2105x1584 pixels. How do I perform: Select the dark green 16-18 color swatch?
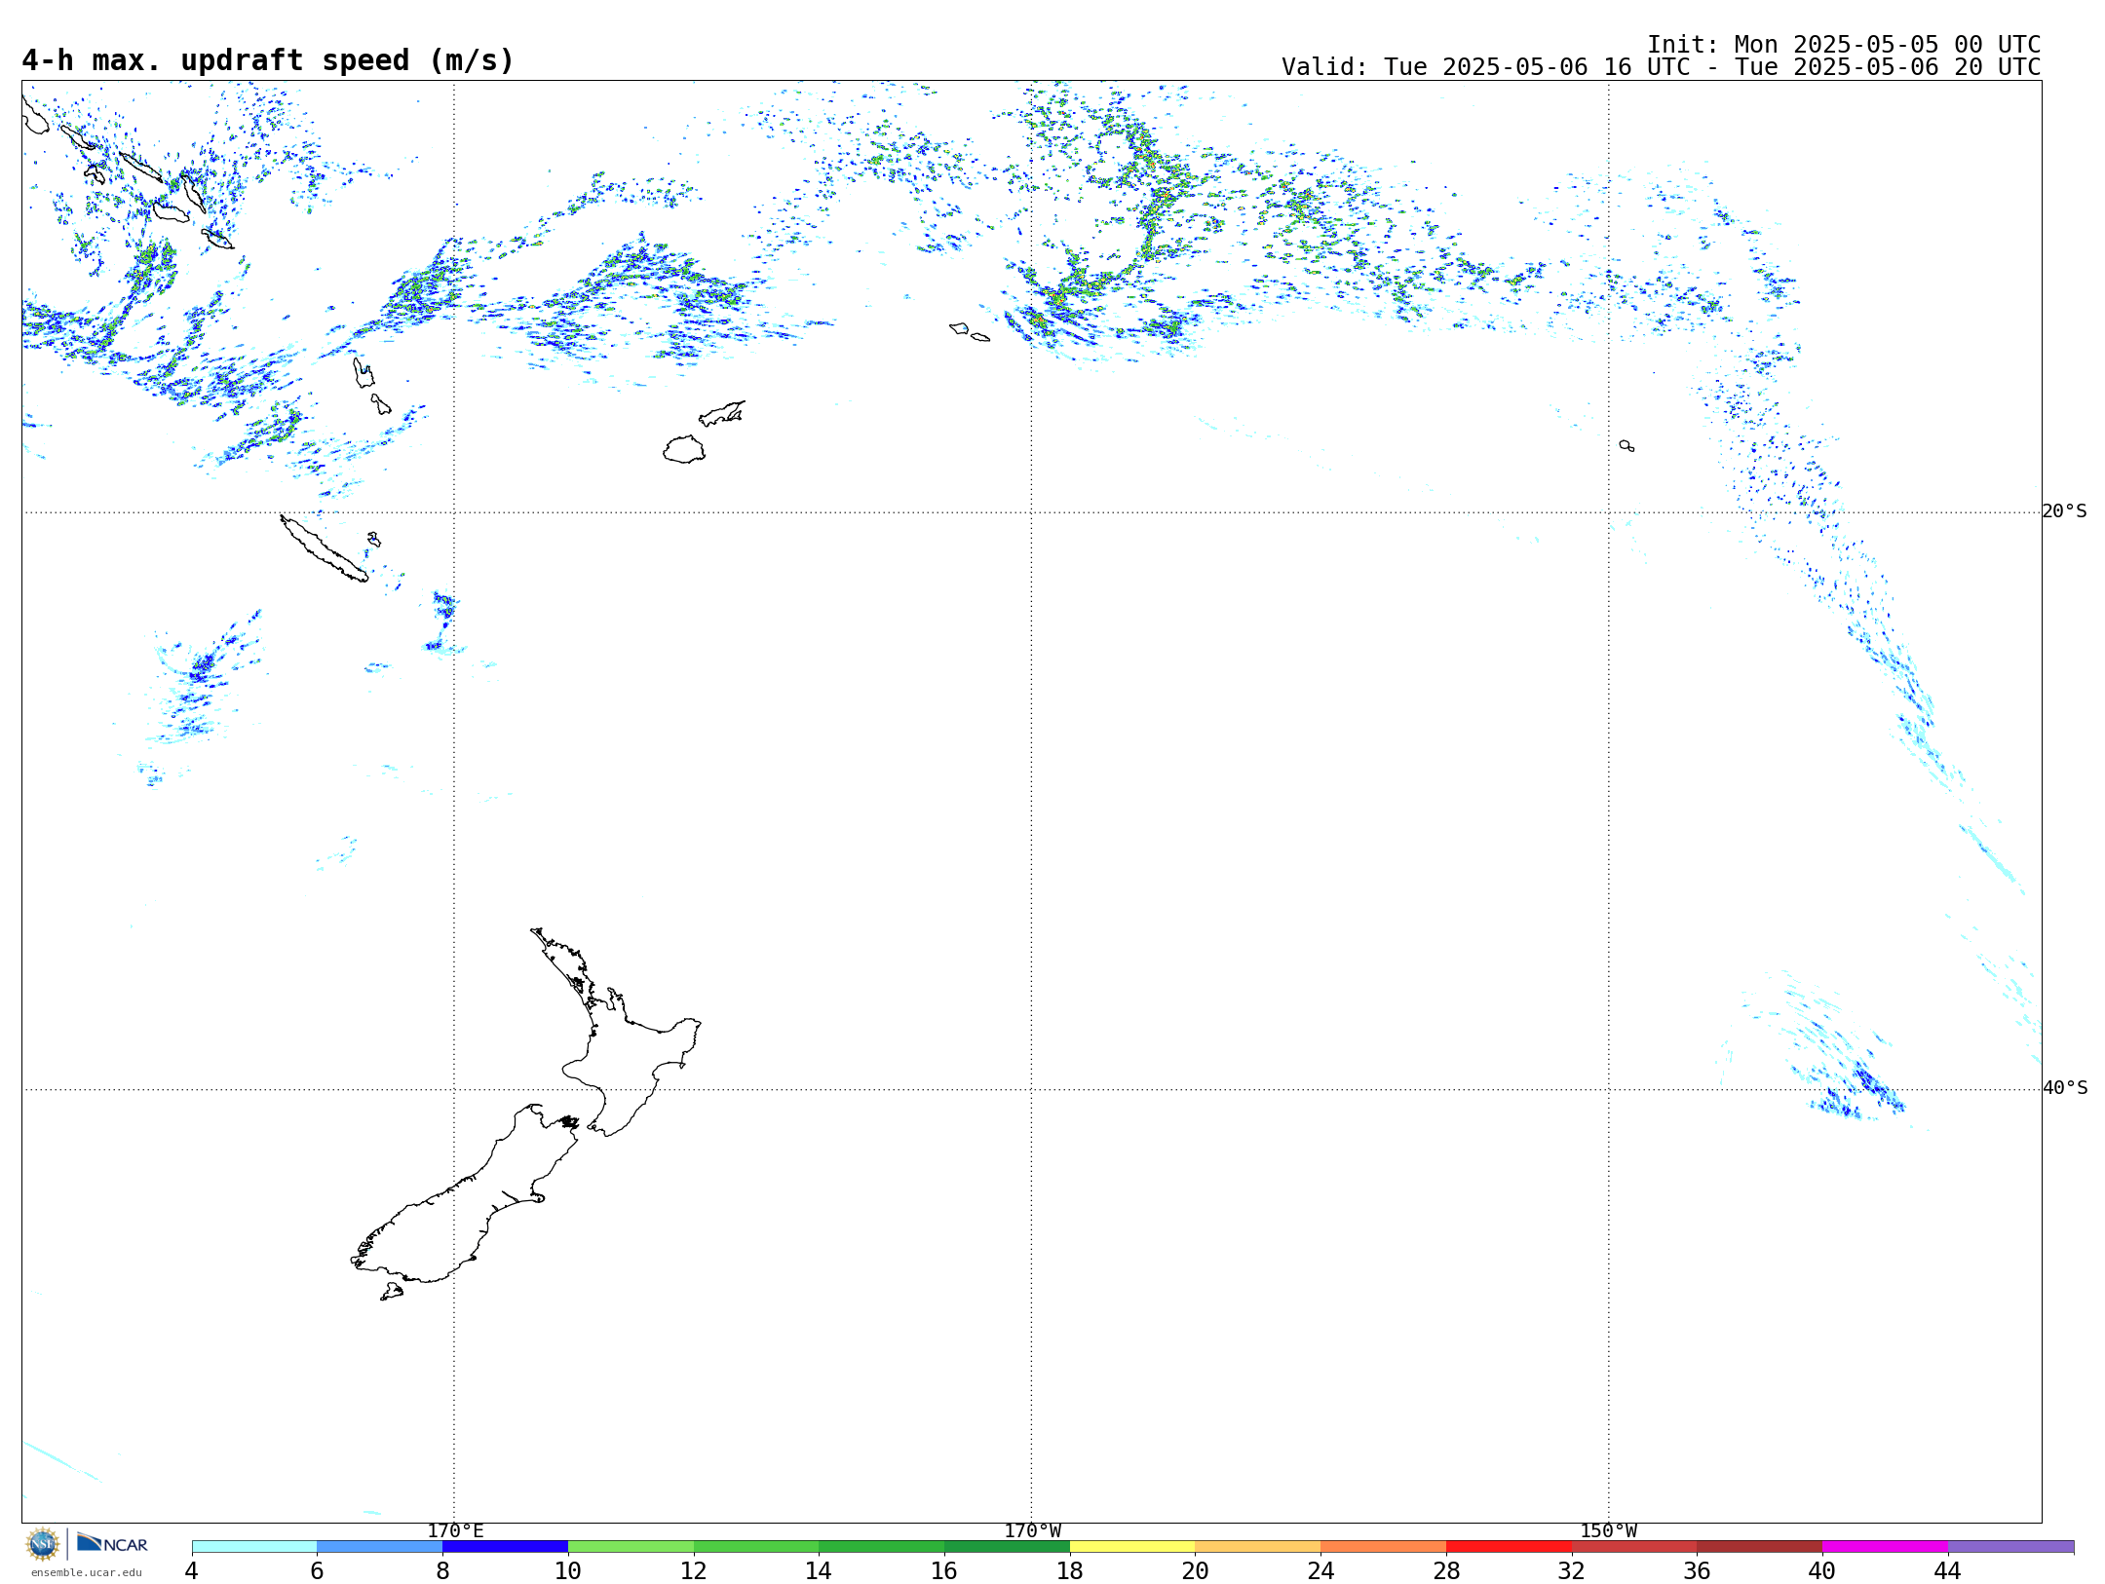(x=1007, y=1547)
